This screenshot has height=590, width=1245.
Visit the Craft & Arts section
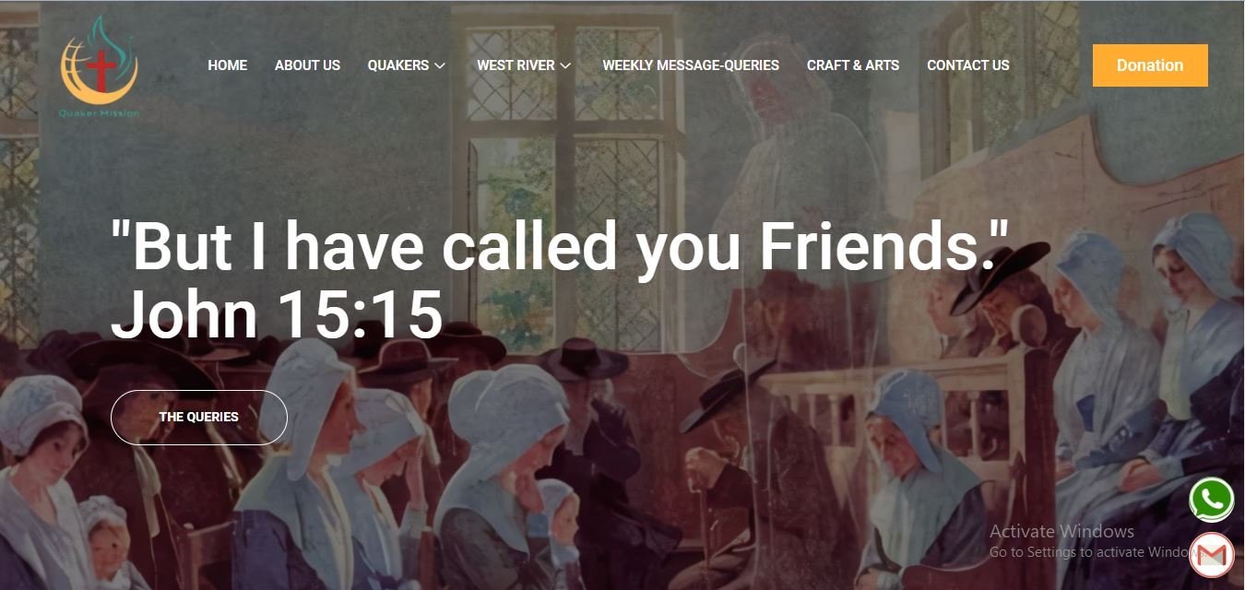[x=853, y=65]
